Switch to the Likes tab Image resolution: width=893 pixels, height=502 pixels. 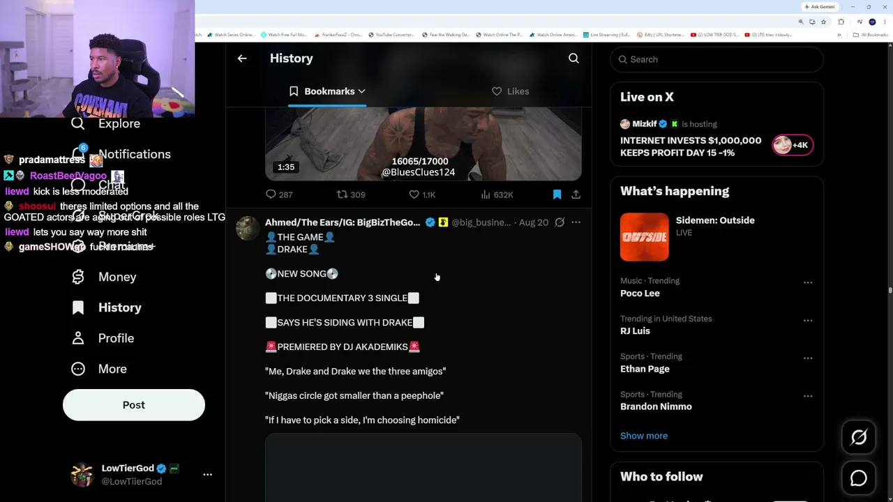tap(511, 91)
